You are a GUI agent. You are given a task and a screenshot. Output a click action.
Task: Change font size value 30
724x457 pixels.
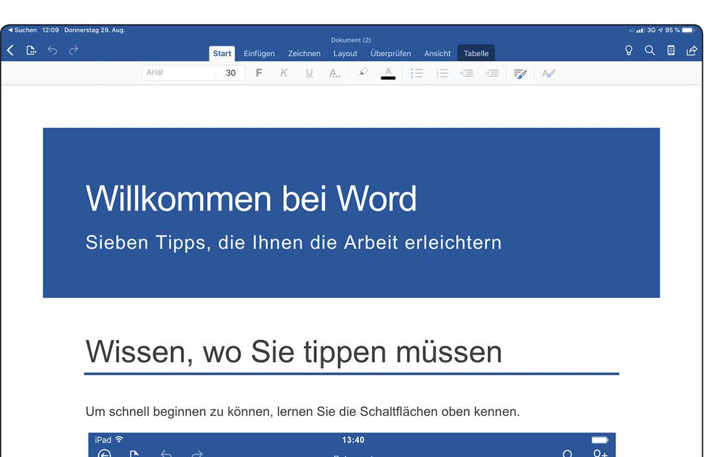[x=231, y=73]
